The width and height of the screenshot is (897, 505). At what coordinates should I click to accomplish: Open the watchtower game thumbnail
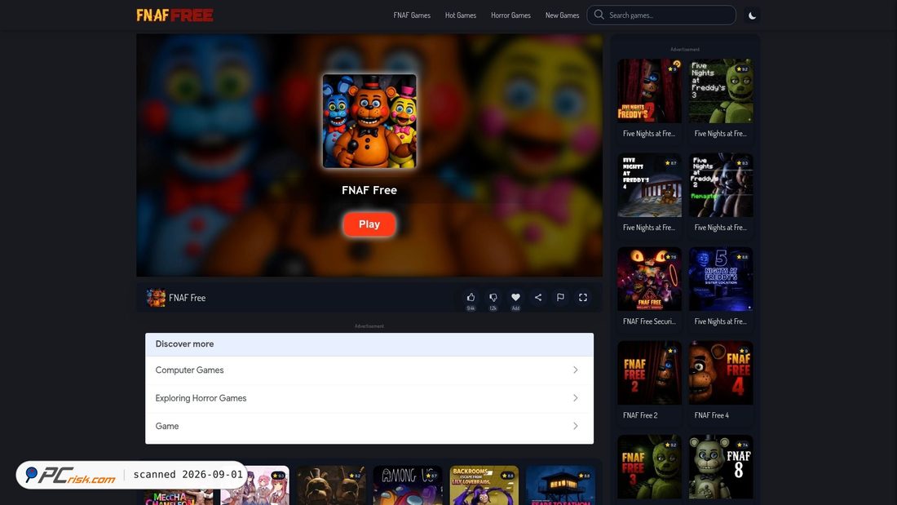[561, 485]
